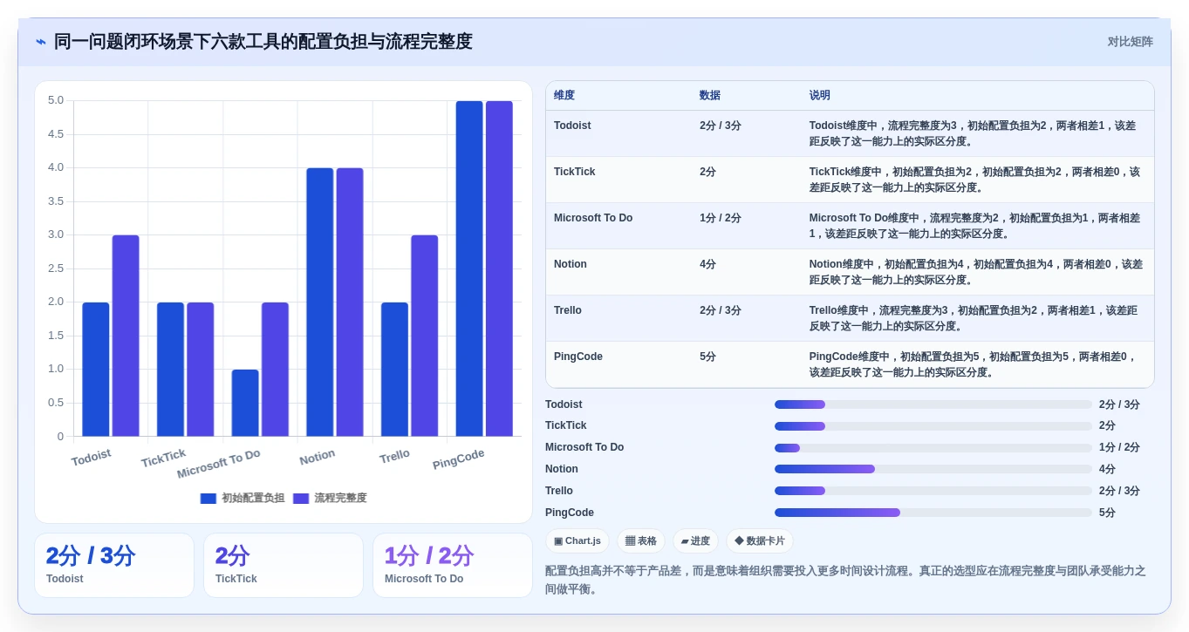Click the PingCode table row name
The image size is (1189, 632).
coord(578,357)
